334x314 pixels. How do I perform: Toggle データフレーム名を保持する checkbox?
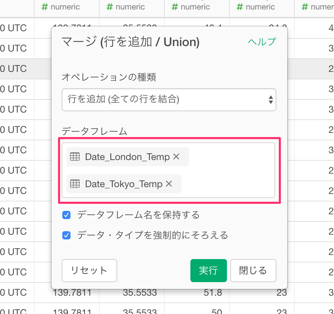66,215
